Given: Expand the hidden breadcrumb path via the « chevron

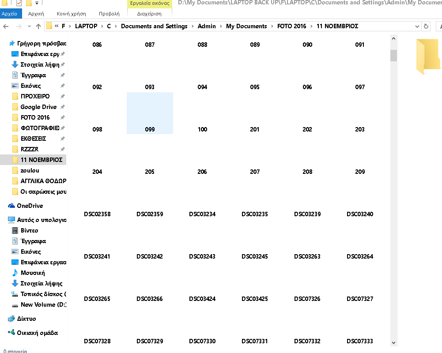Looking at the screenshot, I should click(x=56, y=26).
